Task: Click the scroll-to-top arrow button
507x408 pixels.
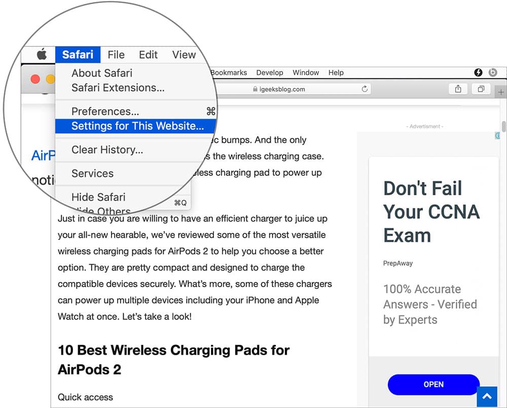Action: [487, 396]
